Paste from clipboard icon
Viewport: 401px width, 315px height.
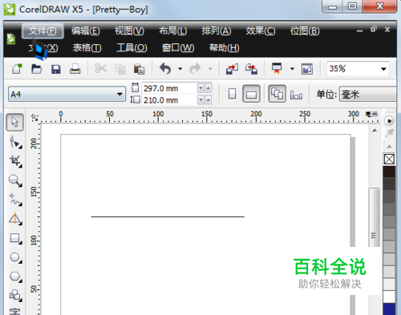point(139,69)
